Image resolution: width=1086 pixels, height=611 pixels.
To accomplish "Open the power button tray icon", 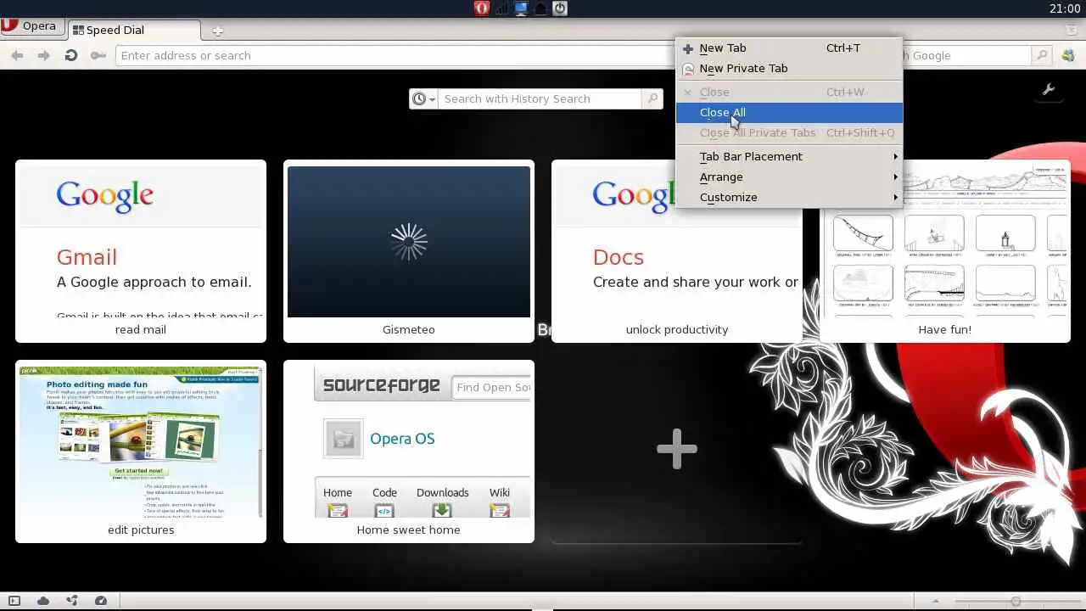I will tap(560, 8).
